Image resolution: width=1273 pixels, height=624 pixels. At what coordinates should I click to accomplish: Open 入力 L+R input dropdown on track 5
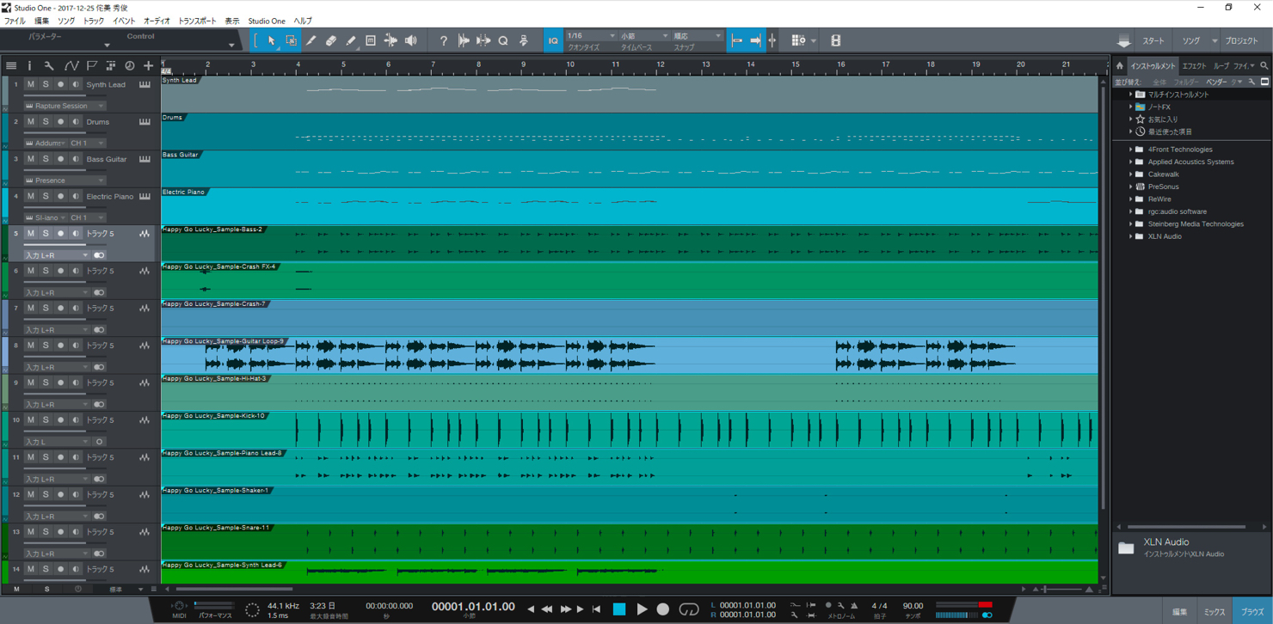pyautogui.click(x=57, y=255)
